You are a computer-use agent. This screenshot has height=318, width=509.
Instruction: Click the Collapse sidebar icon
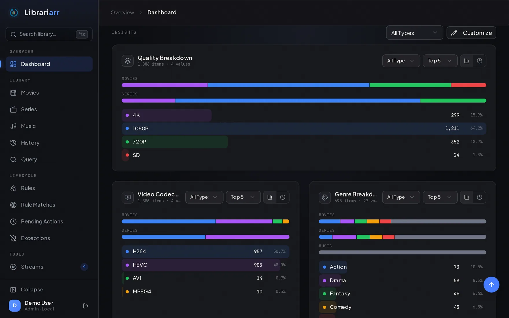tap(13, 290)
